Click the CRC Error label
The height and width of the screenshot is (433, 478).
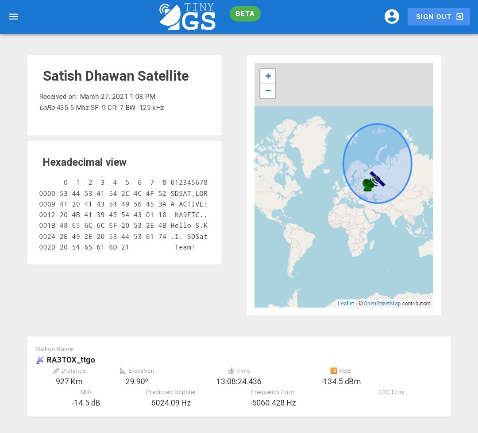(392, 392)
